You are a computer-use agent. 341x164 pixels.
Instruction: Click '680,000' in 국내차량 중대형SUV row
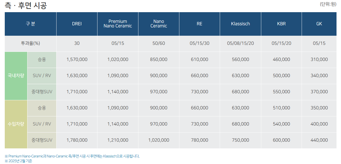point(240,92)
